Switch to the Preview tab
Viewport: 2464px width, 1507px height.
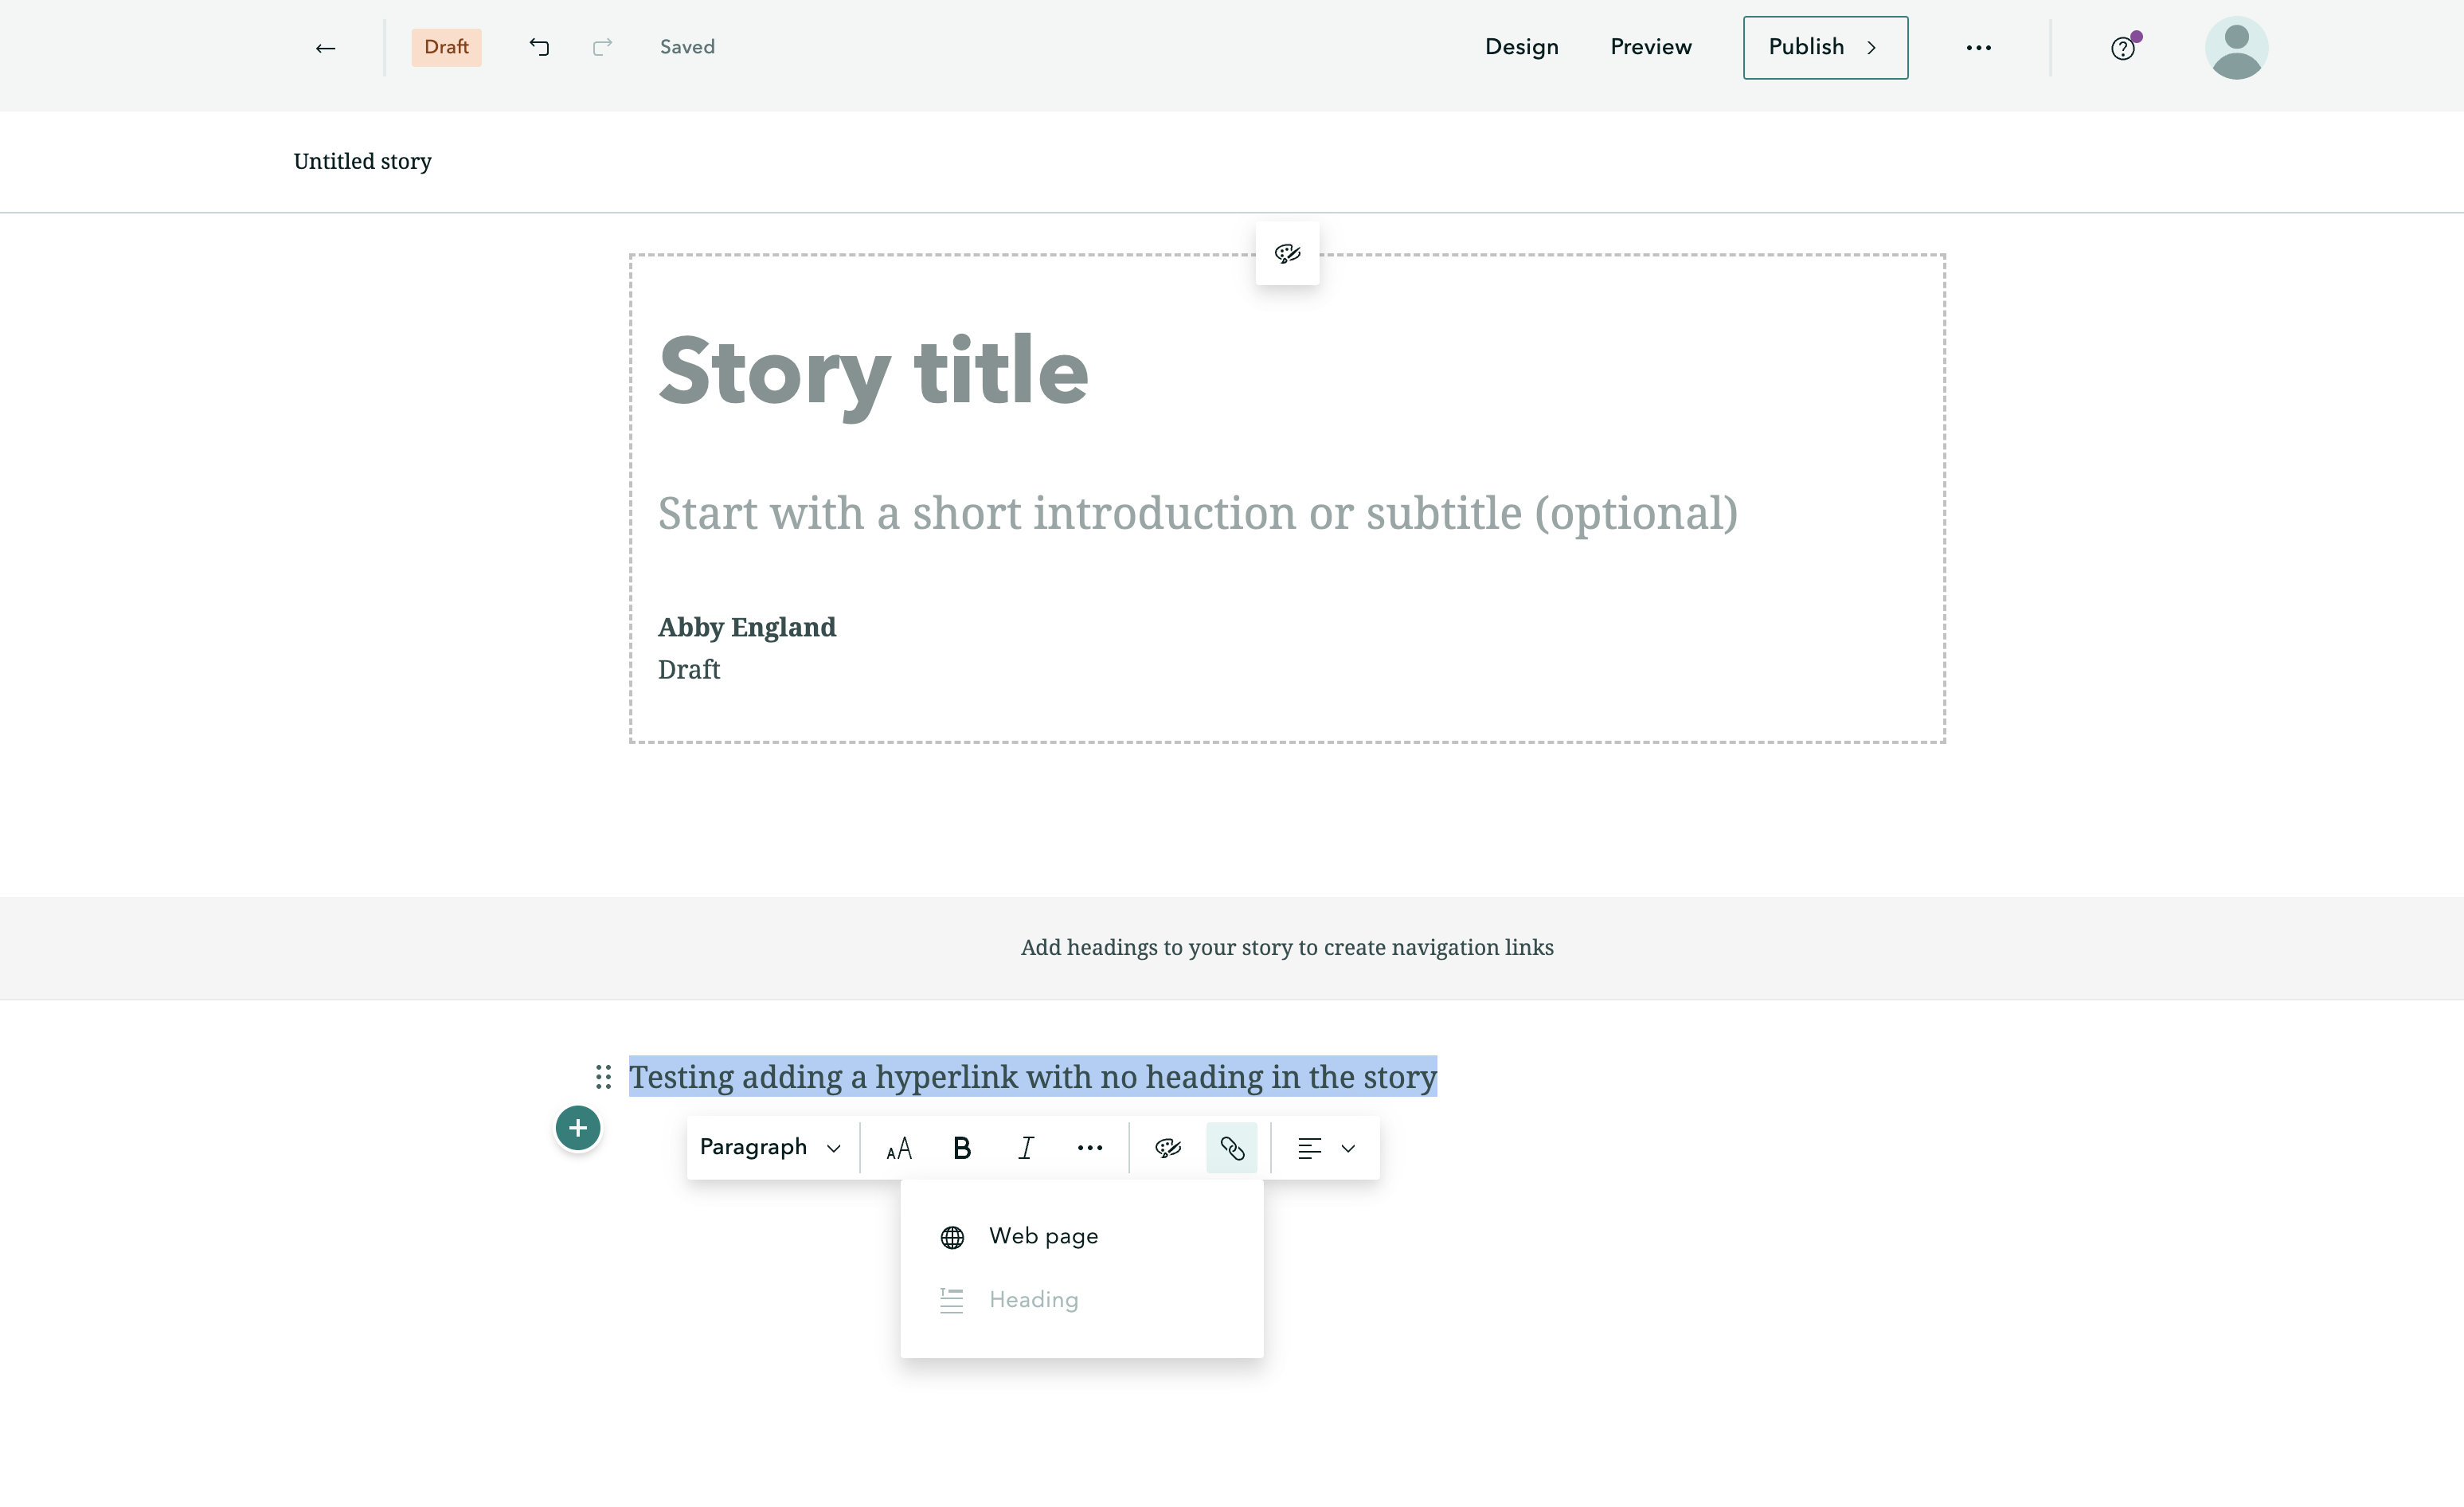[x=1650, y=47]
